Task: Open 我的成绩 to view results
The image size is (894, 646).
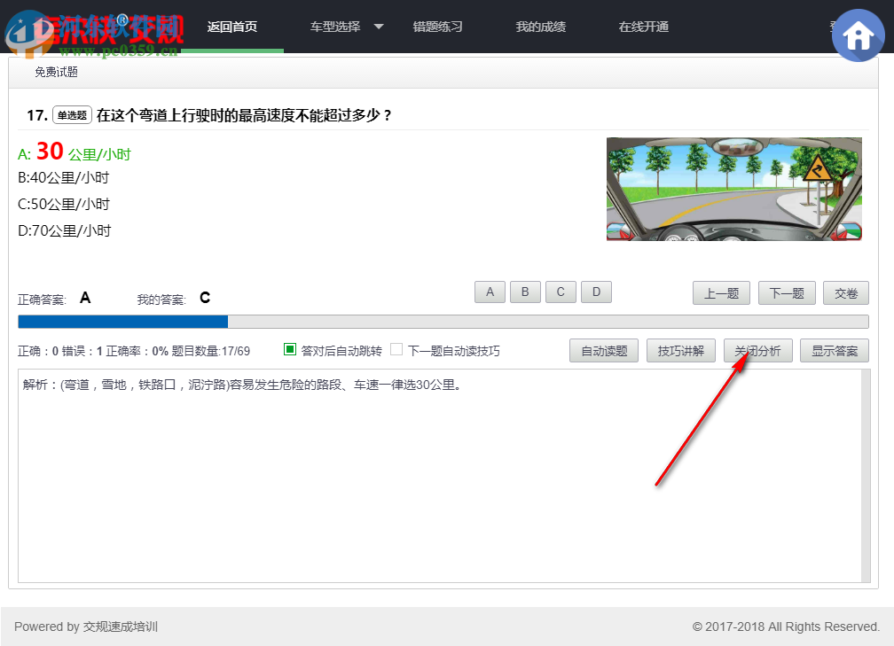Action: 541,27
